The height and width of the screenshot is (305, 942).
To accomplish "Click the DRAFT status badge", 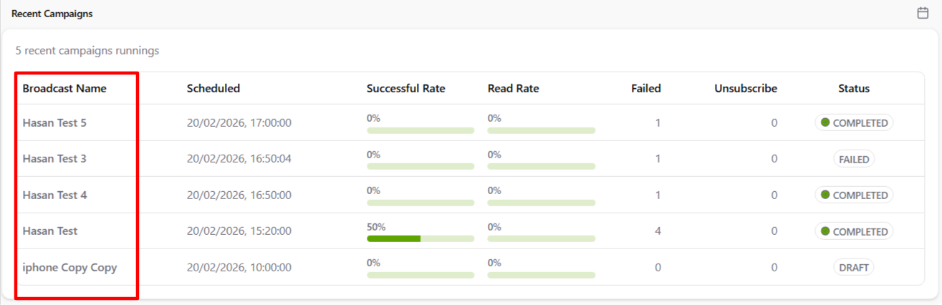I will pos(854,268).
